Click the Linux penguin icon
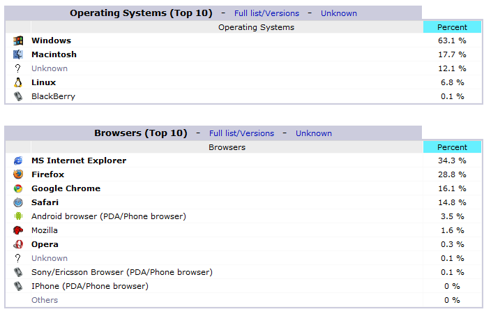 18,82
